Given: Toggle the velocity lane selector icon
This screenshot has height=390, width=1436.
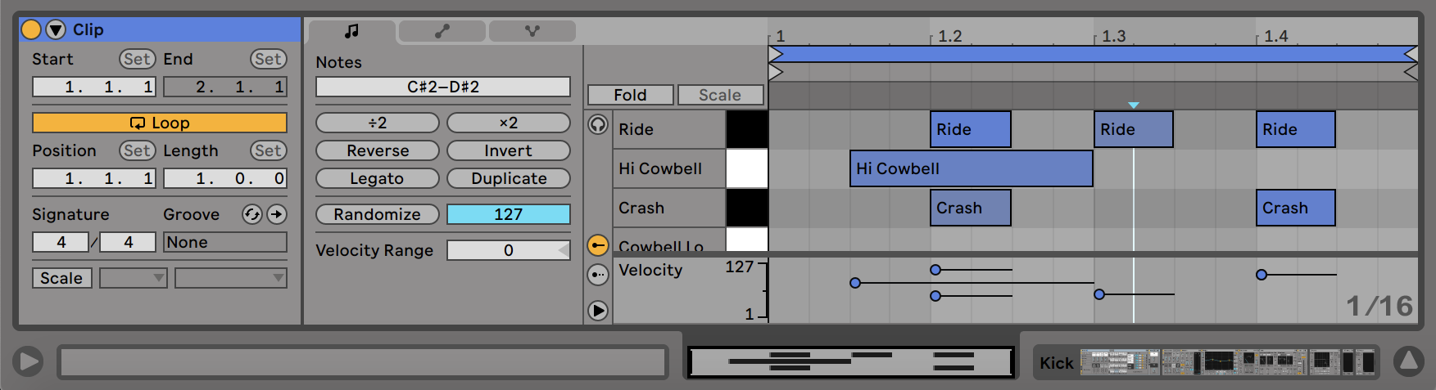Looking at the screenshot, I should (598, 245).
